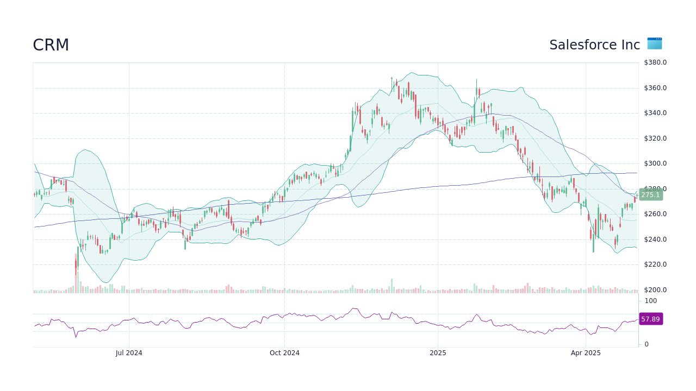Click the $240.0 price axis label
The height and width of the screenshot is (391, 696).
point(655,239)
